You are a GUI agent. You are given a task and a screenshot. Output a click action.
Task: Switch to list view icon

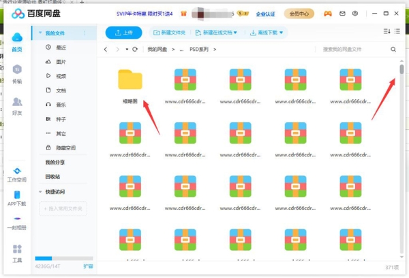[397, 31]
